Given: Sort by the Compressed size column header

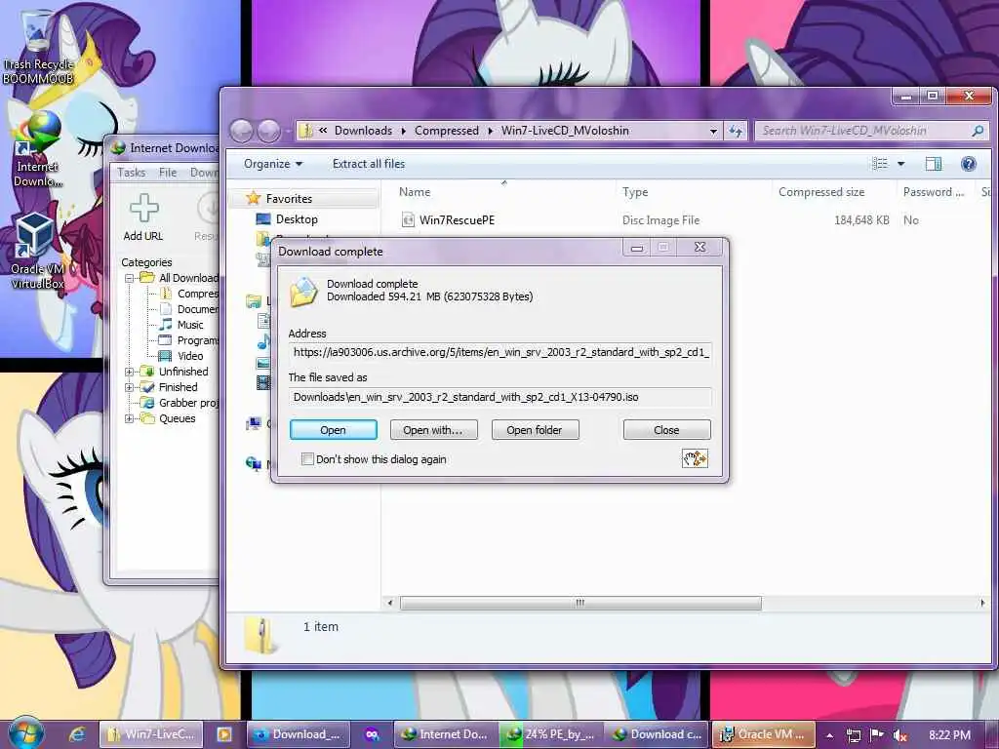Looking at the screenshot, I should click(821, 192).
